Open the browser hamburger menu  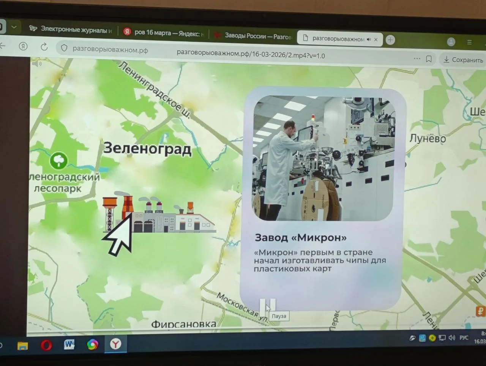point(469,42)
